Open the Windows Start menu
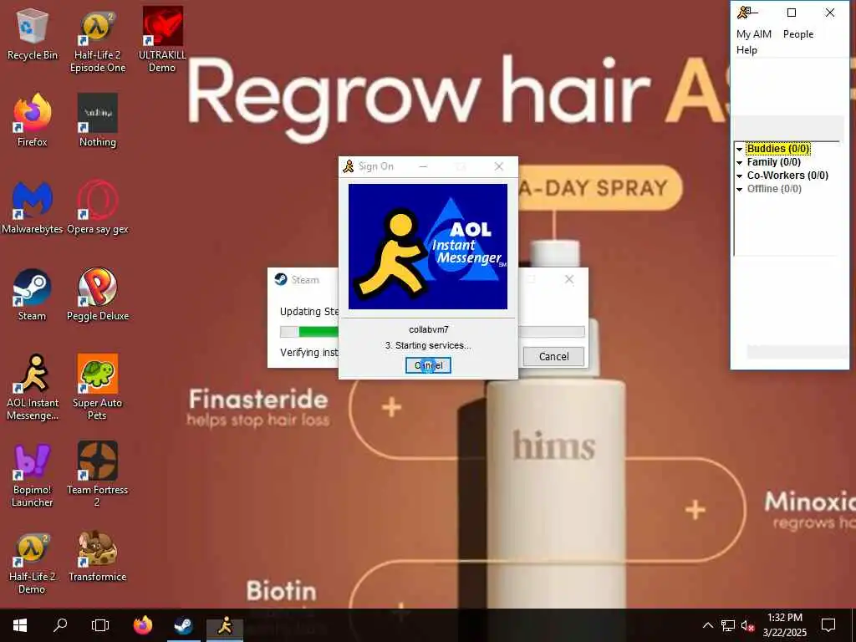 tap(20, 625)
